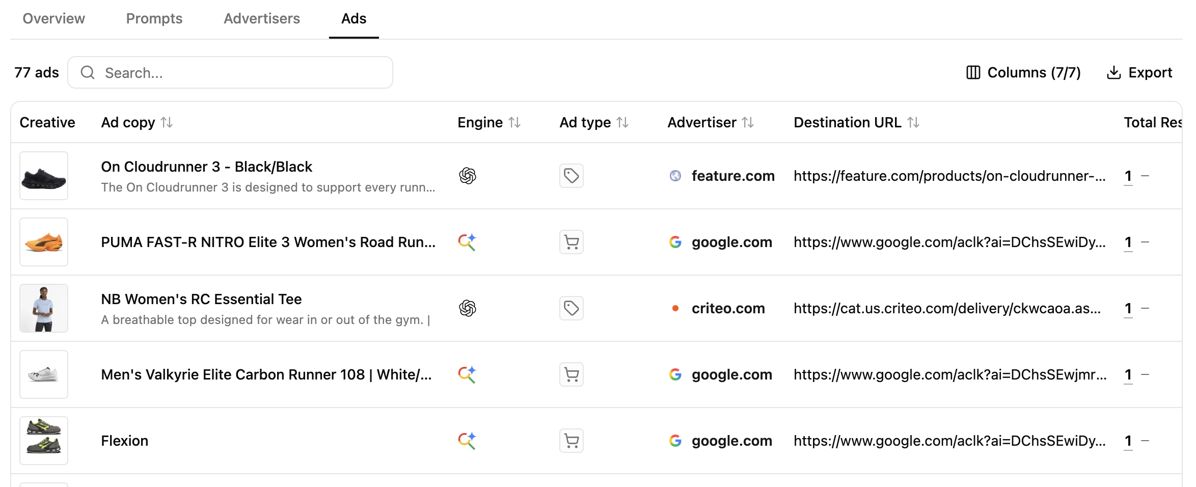Click total count 1 for Flexion ad

point(1128,441)
